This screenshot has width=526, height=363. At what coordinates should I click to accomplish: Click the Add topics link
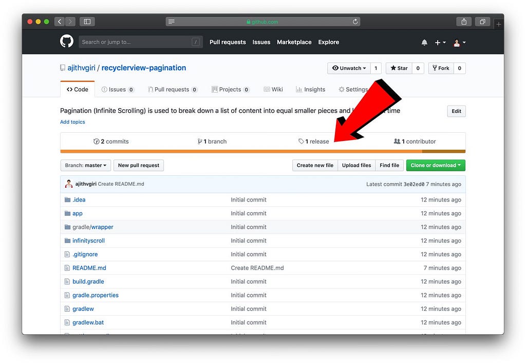tap(72, 122)
